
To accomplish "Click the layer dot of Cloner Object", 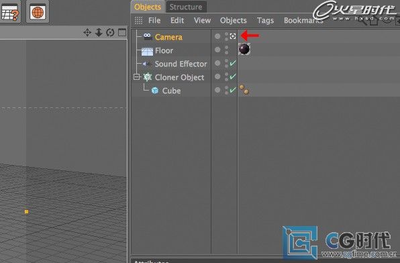I will click(x=217, y=76).
